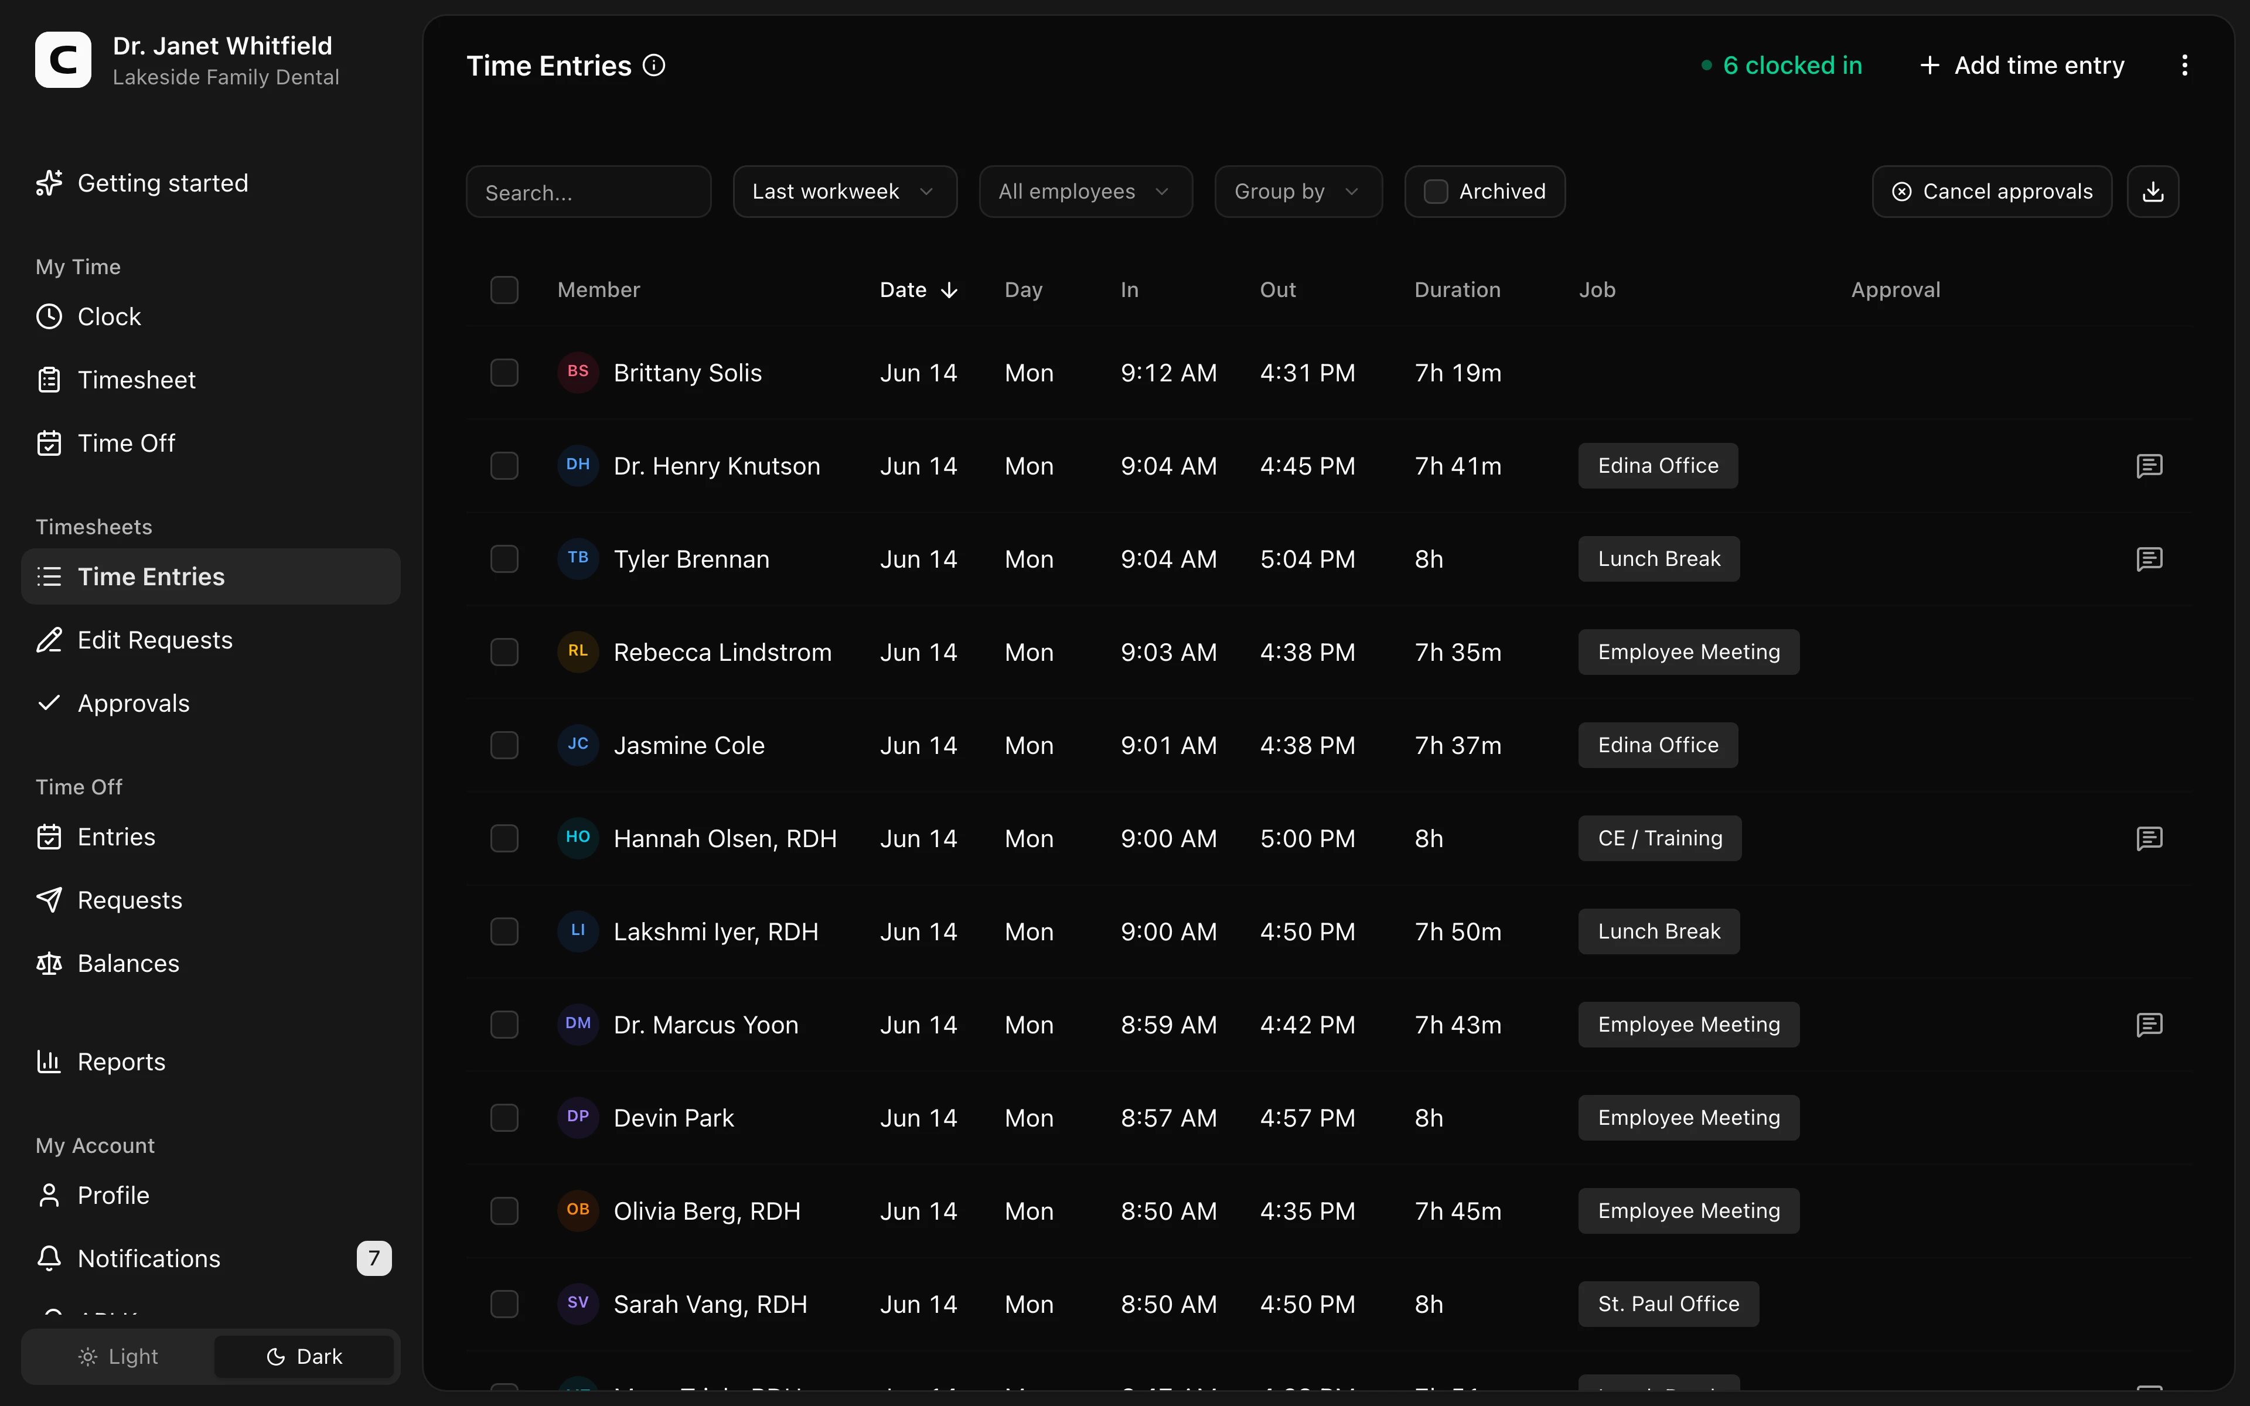Sort by the Member column header
This screenshot has width=2250, height=1406.
599,290
